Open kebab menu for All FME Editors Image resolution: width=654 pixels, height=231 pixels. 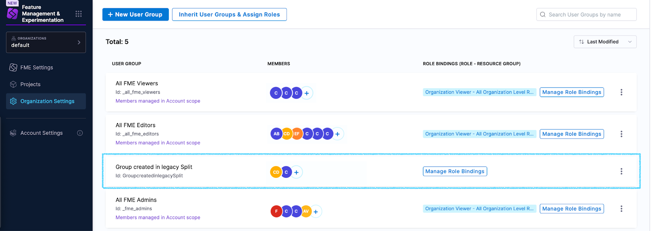[x=621, y=134]
